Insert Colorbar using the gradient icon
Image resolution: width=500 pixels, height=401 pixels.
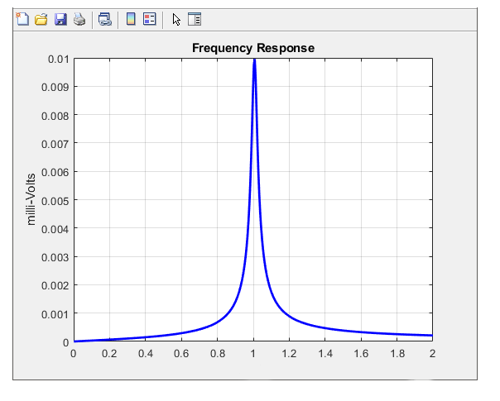(x=131, y=19)
